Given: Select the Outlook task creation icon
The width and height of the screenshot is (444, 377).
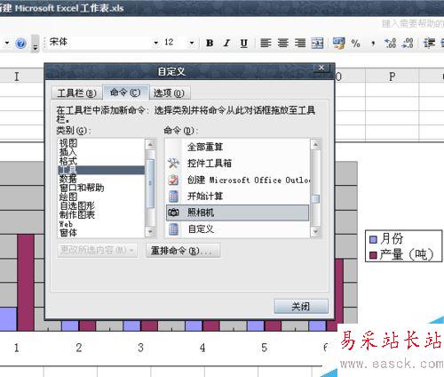Looking at the screenshot, I should click(x=173, y=180).
